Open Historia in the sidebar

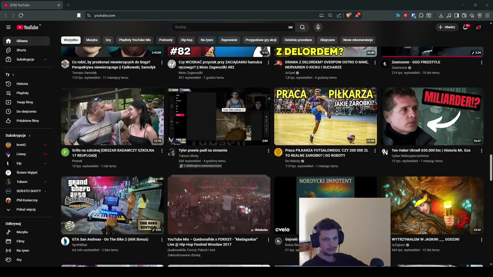click(x=26, y=84)
